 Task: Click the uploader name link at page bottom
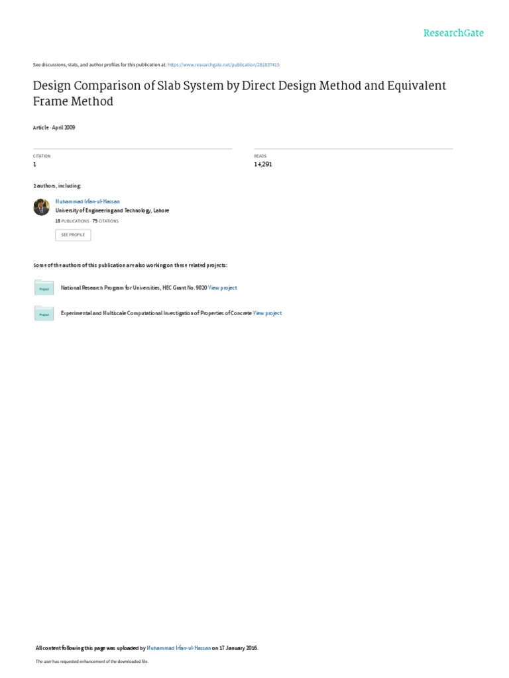[179, 648]
